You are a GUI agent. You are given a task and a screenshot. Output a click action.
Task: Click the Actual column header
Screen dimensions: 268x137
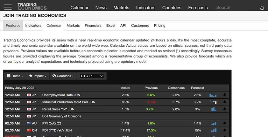coord(125,88)
